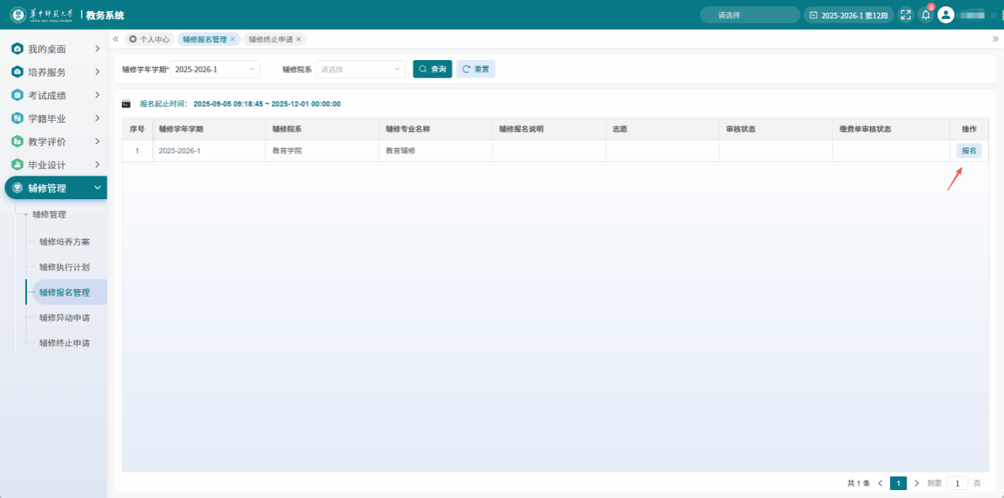Open the 辅修学年学期 dropdown
This screenshot has height=498, width=1004.
(215, 70)
